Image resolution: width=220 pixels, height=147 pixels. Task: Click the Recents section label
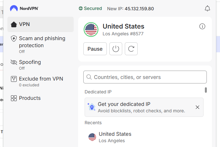click(x=93, y=123)
